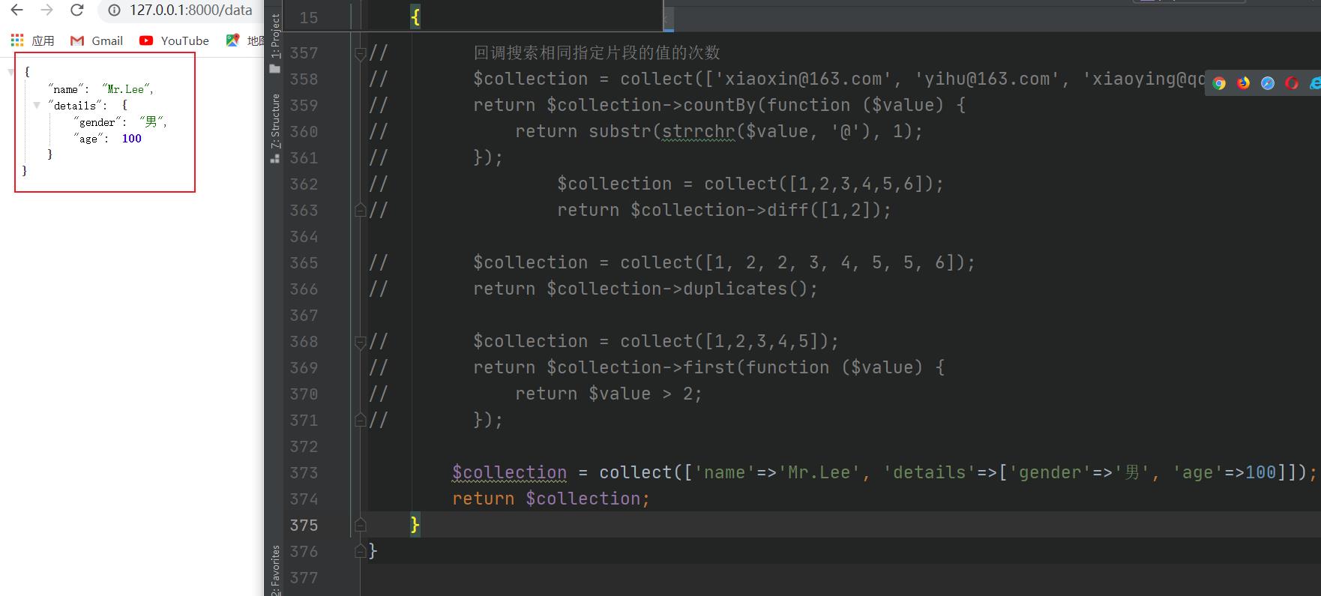Click the "Mr.Lee" value in browser JSON
Screen dimensions: 1321x596
tap(126, 89)
